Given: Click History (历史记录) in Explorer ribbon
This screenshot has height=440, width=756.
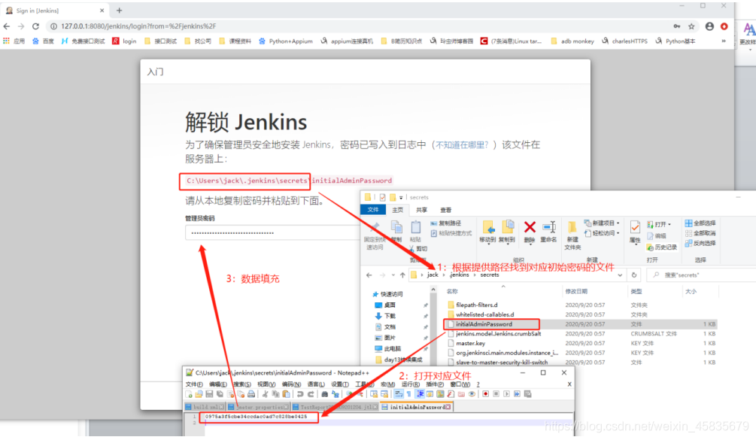Looking at the screenshot, I should click(x=661, y=247).
